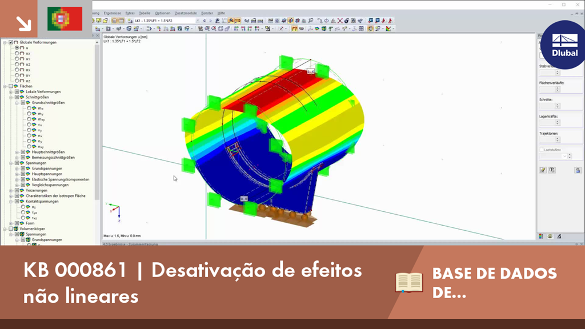Open the Fenster menu

[207, 13]
